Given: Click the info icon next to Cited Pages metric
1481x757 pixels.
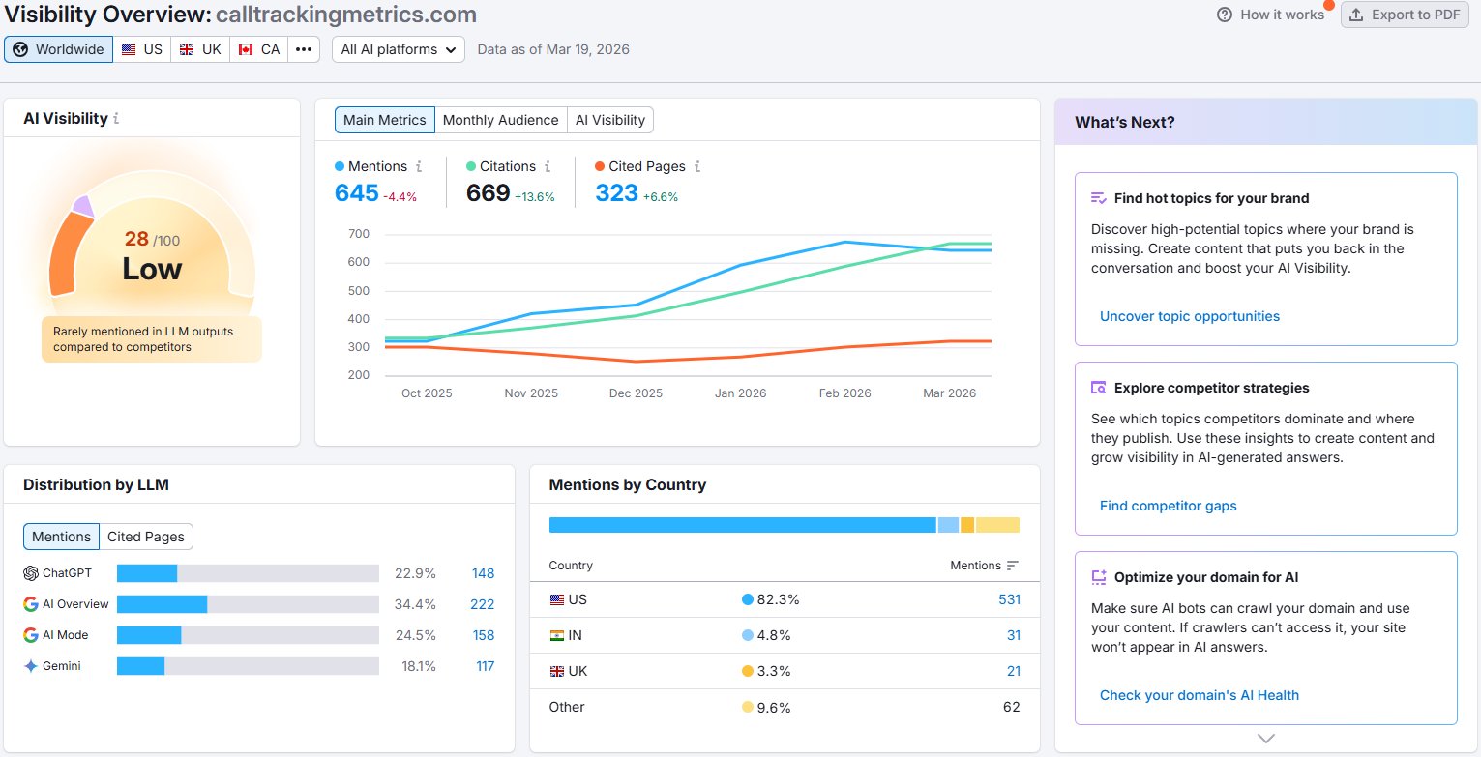Looking at the screenshot, I should point(697,166).
